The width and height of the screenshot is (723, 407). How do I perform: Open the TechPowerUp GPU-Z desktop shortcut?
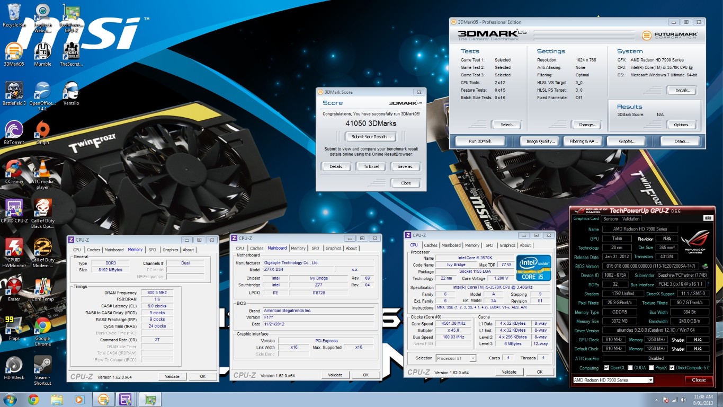pos(71,19)
